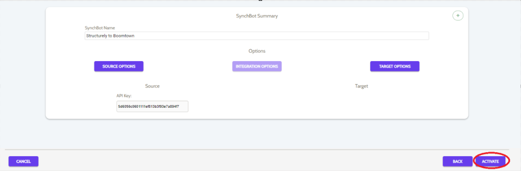Click the API Key field
The height and width of the screenshot is (171, 521).
152,106
